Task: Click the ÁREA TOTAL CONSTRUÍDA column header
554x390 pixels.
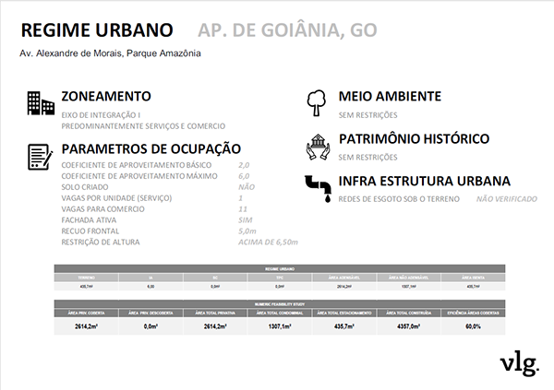Action: [x=408, y=313]
